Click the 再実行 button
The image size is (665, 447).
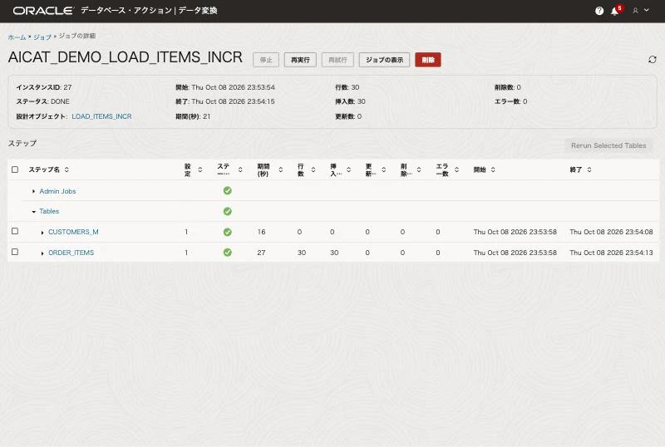300,60
